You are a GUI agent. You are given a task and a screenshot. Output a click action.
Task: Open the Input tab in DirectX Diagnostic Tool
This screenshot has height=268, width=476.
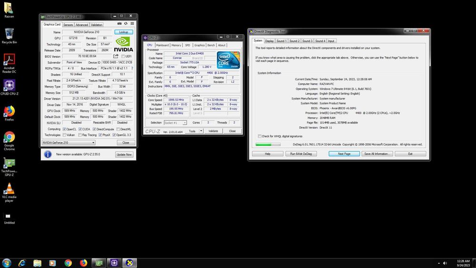coord(331,41)
